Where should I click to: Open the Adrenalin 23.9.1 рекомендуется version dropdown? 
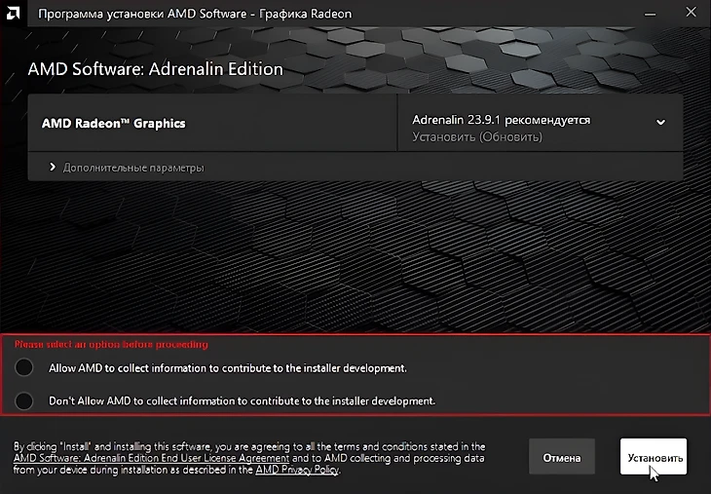coord(502,120)
